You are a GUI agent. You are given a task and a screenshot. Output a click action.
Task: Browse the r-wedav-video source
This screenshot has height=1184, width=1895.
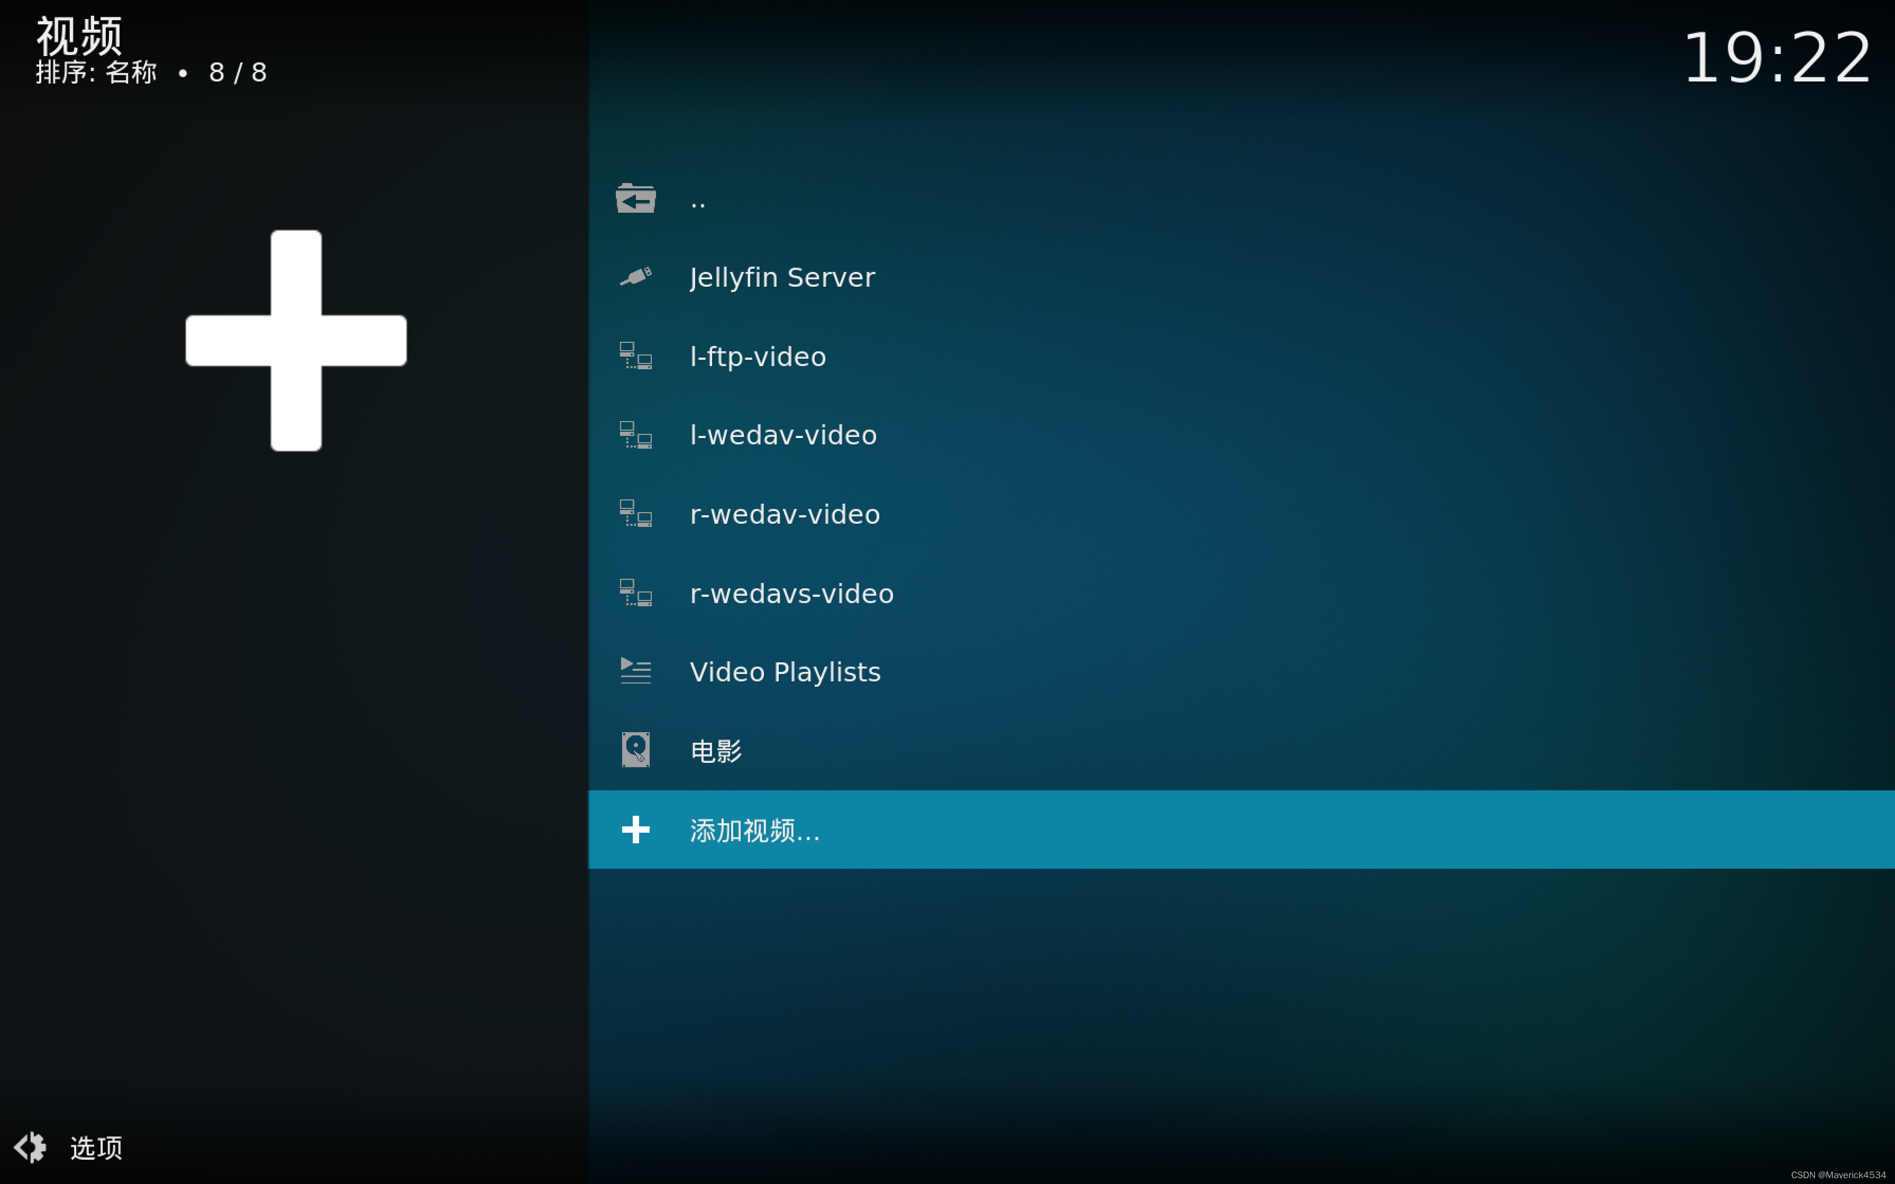785,514
